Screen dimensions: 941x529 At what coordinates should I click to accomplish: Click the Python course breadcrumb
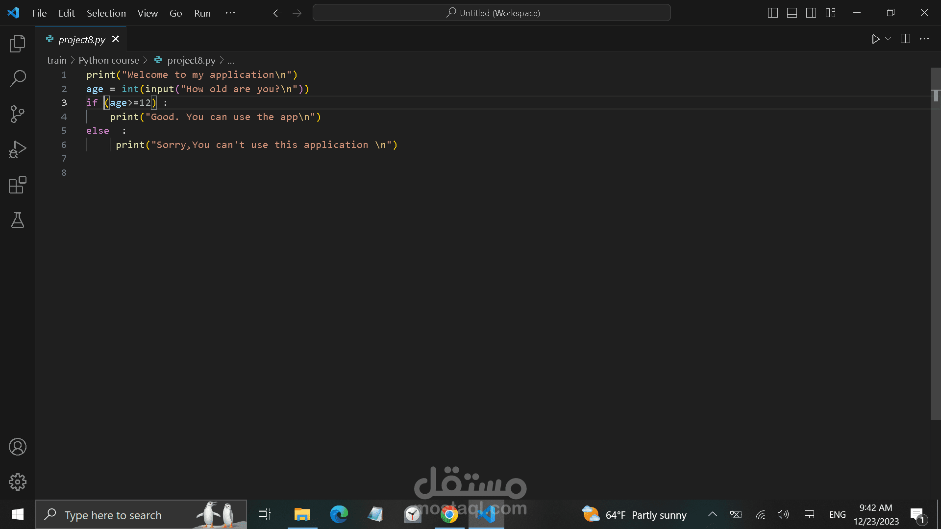point(109,60)
